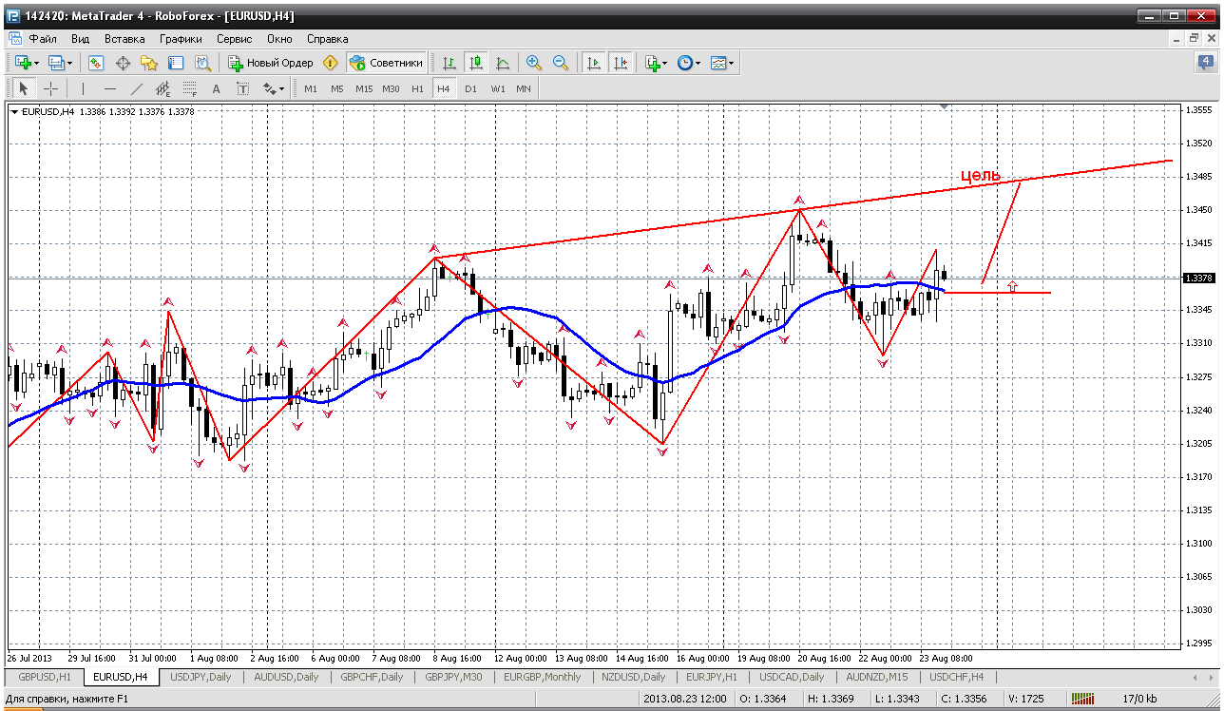The width and height of the screenshot is (1224, 711).
Task: Pick the vertical line drawing tool
Action: tap(84, 88)
